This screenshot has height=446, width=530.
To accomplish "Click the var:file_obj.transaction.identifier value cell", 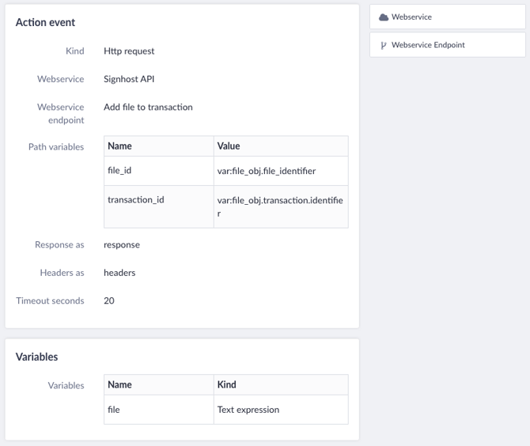I will click(281, 206).
